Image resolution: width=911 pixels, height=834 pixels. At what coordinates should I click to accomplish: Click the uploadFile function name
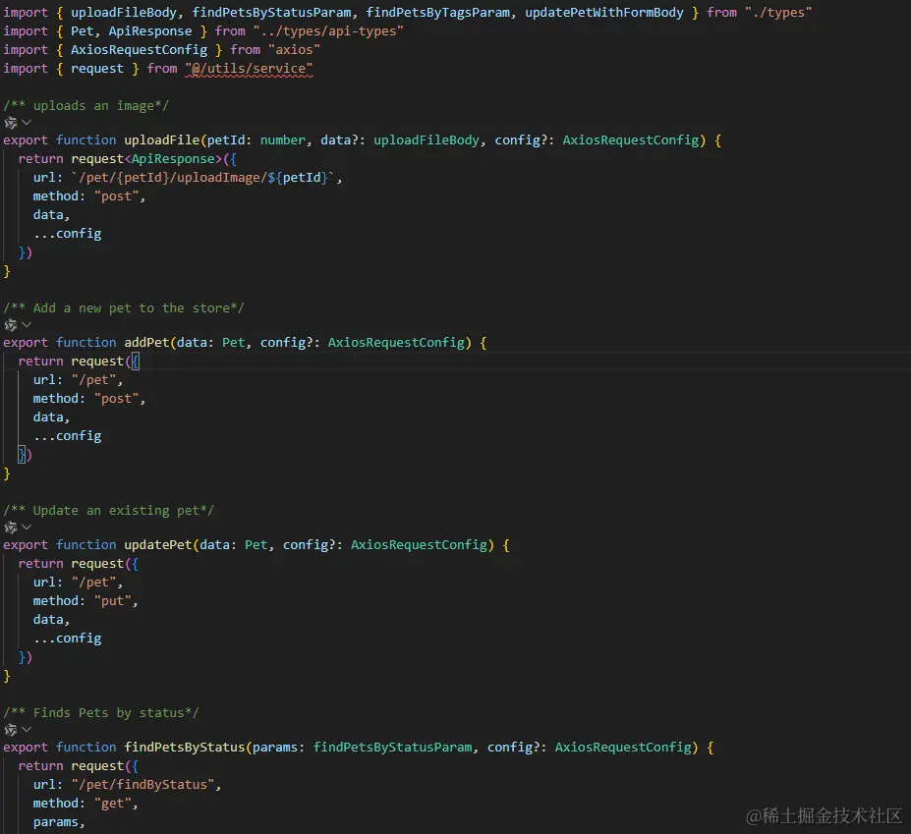[161, 139]
